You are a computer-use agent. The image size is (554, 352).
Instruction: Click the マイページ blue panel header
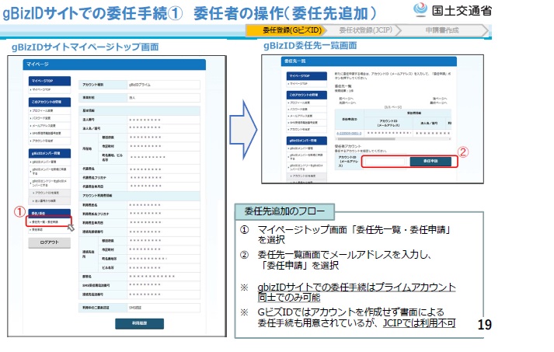(x=114, y=64)
